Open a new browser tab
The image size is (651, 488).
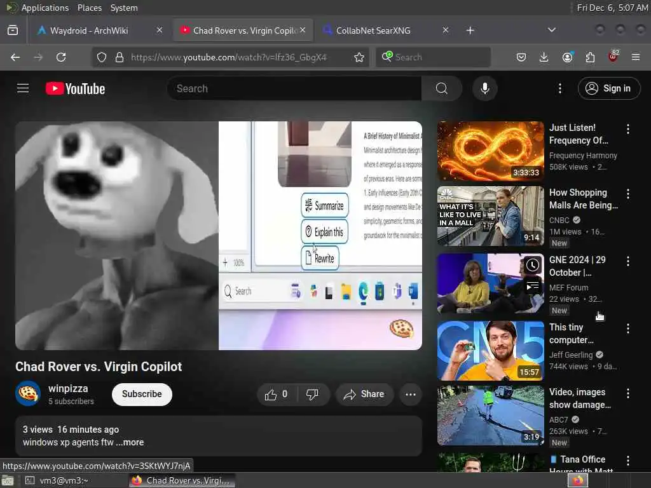point(470,30)
